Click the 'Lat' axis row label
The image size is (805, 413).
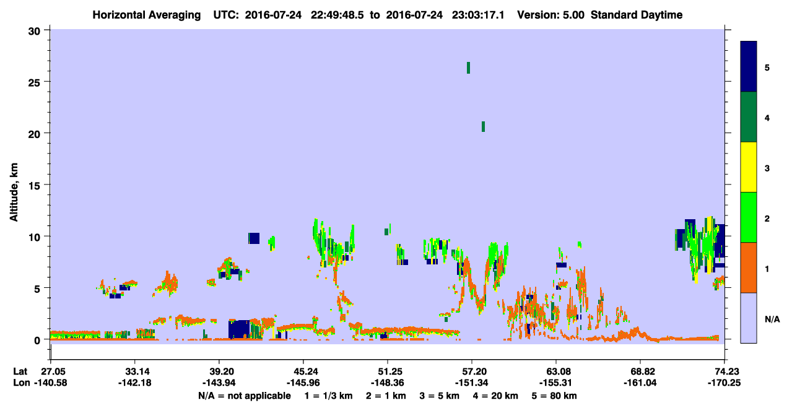coord(20,372)
